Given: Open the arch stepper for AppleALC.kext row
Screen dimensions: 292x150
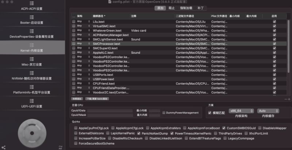Looking at the screenshot, I should (89, 53).
